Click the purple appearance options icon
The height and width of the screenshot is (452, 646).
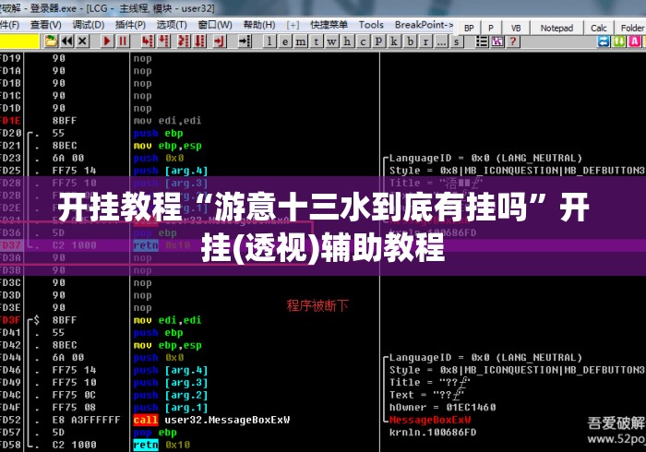coord(497,42)
